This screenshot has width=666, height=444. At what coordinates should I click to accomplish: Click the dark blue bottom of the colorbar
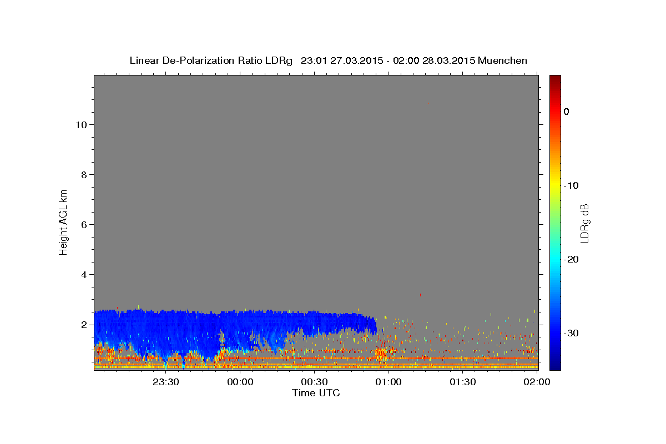(x=555, y=364)
